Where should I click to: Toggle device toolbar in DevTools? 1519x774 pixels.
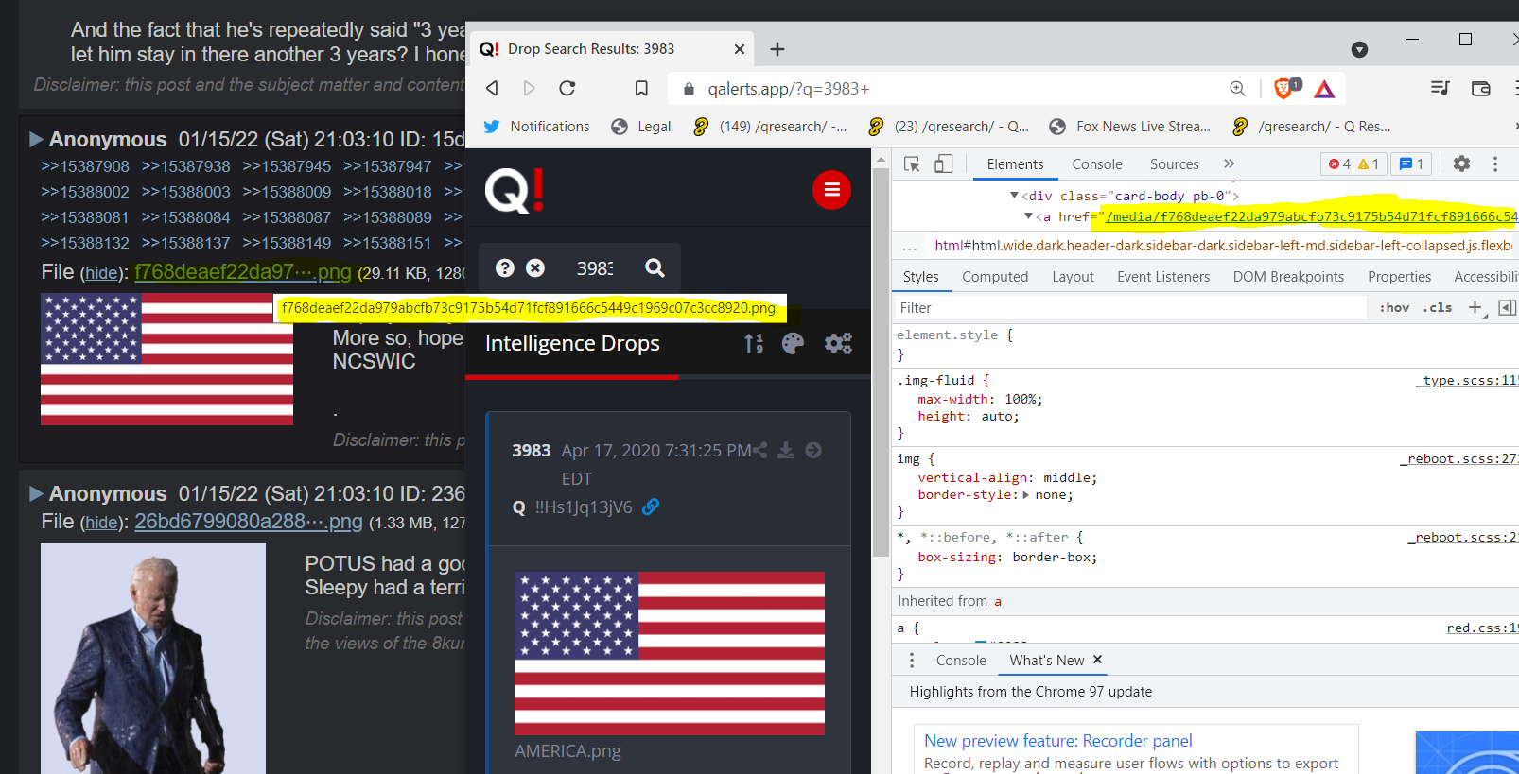pyautogui.click(x=943, y=164)
